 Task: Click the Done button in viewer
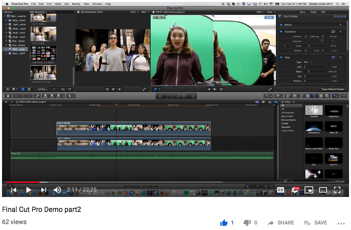click(x=269, y=17)
